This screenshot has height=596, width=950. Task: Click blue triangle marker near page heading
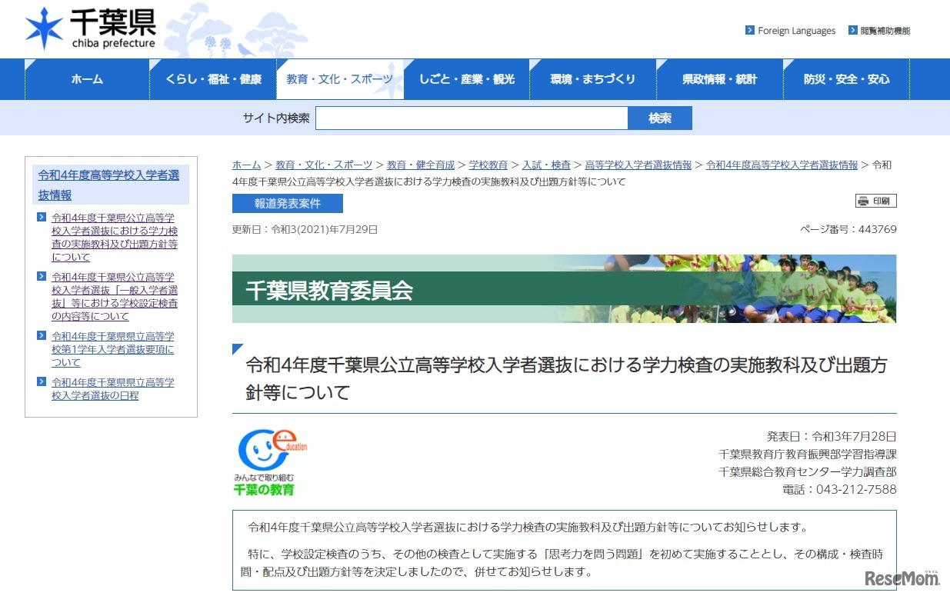(238, 348)
